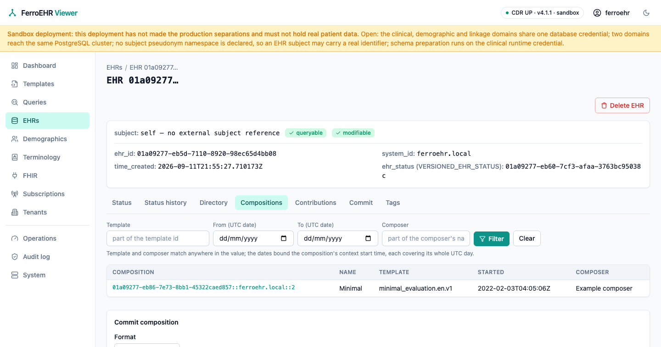661x347 pixels.
Task: Open Demographics in the sidebar
Action: pos(47,139)
